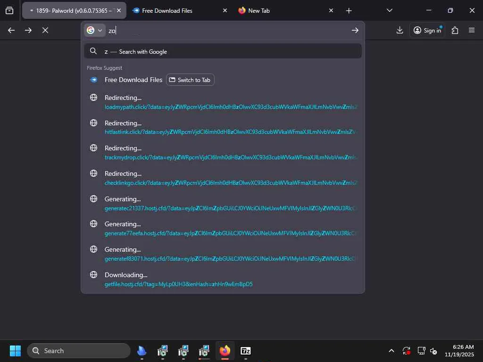Open the Firefox View tabs overview icon
Screen dimensions: 483x362
click(9, 11)
